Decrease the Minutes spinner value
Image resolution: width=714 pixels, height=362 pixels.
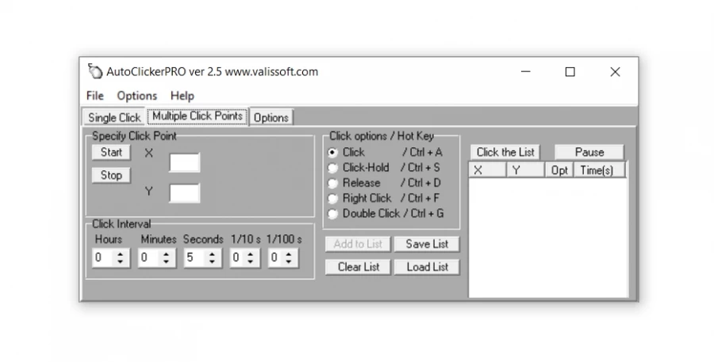click(167, 262)
